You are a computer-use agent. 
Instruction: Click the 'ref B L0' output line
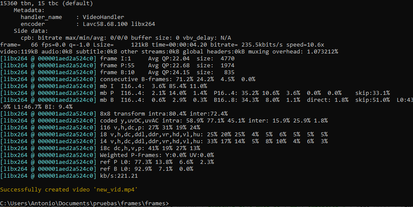pos(97,169)
